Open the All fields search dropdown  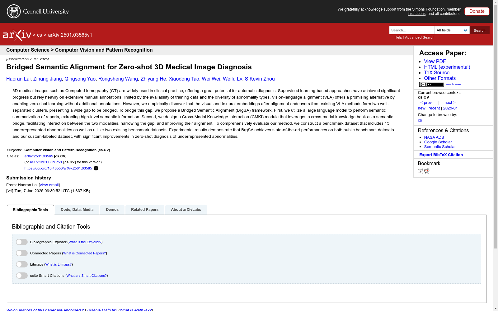452,30
